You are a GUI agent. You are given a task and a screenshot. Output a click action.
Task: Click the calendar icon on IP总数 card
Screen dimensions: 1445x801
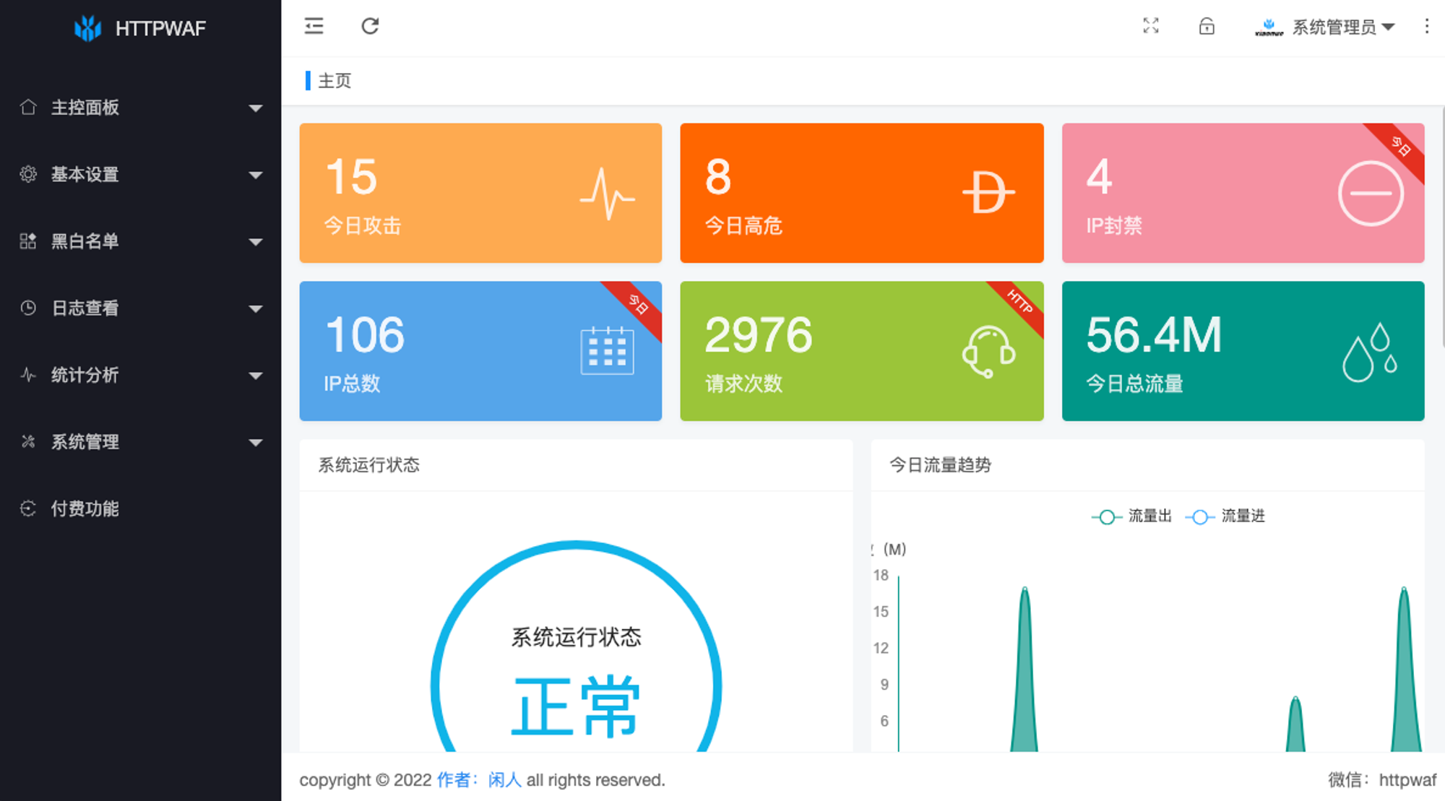click(x=607, y=351)
